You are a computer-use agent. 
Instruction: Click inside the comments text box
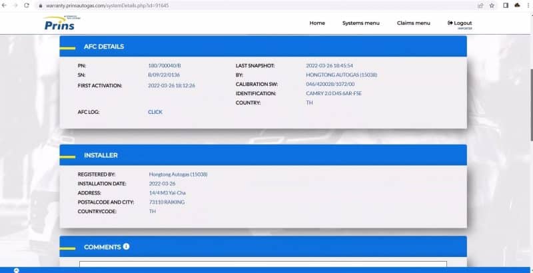[263, 264]
